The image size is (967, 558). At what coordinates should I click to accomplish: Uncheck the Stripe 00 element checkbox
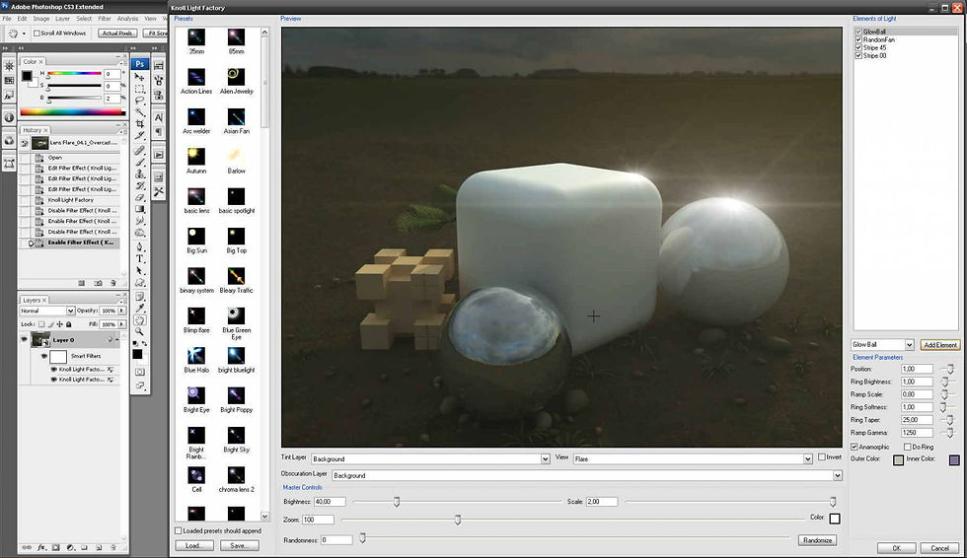857,55
